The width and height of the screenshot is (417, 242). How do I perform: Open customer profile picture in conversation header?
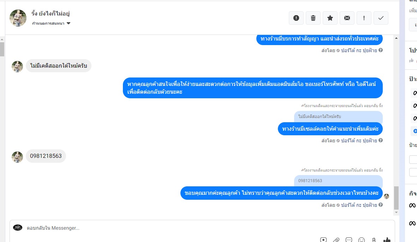click(18, 18)
